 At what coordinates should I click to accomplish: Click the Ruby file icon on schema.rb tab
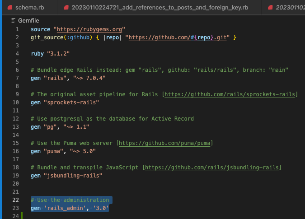coord(10,7)
